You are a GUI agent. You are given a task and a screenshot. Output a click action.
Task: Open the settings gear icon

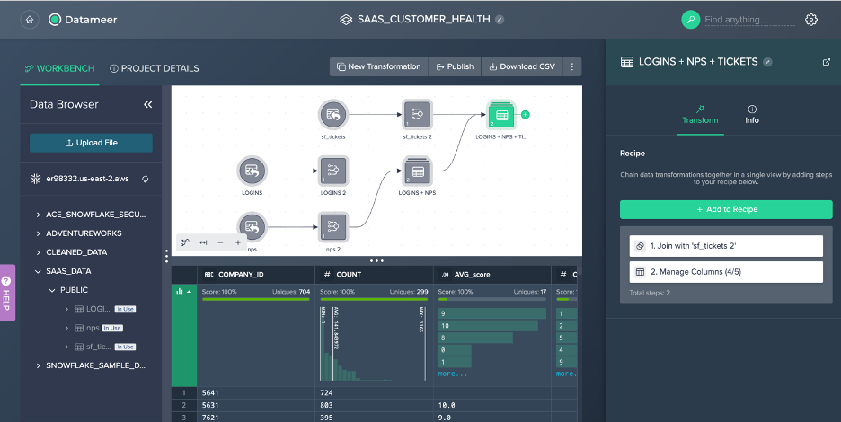tap(811, 20)
